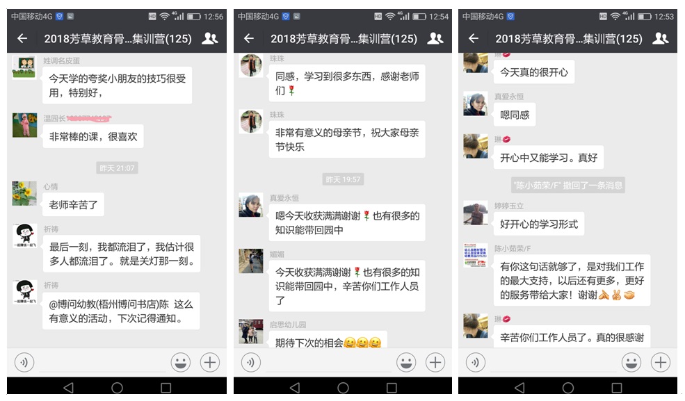Tap the message input field in the 12:56 chat
The image size is (685, 401).
103,363
